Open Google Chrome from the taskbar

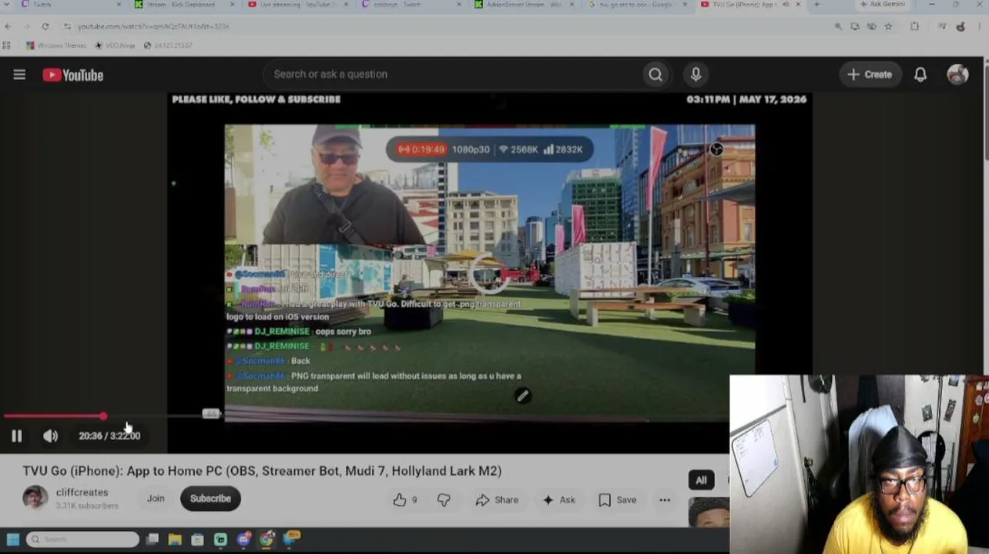tap(267, 539)
